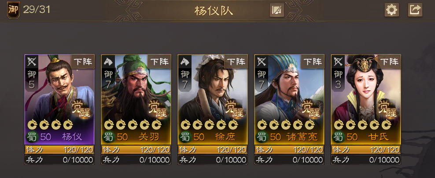
Task: Remove 关羽 with the 下阵 button
Action: pyautogui.click(x=159, y=62)
